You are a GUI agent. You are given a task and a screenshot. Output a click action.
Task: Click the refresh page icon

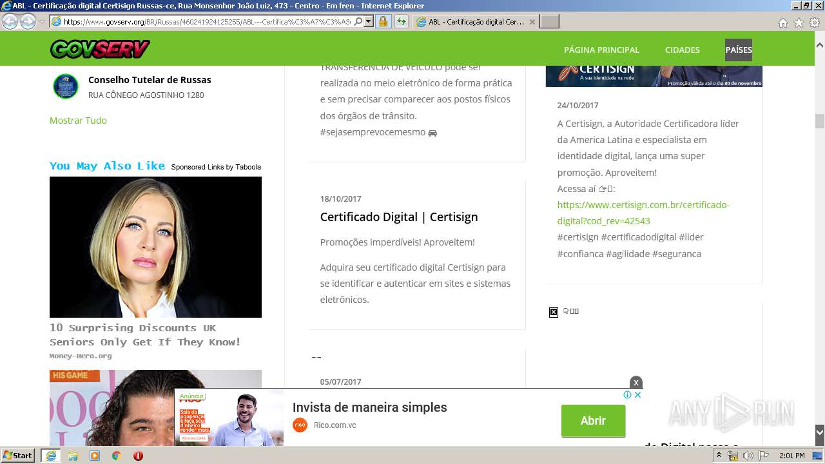click(x=402, y=22)
